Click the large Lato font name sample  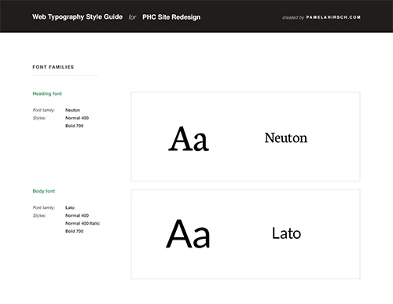286,233
